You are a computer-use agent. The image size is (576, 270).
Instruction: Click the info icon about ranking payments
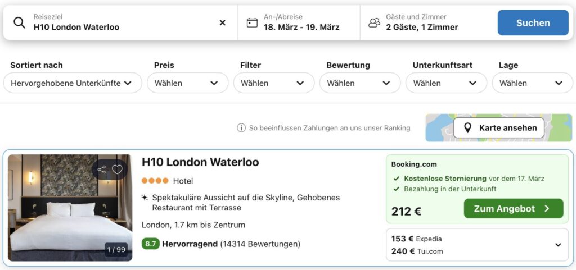coord(241,128)
